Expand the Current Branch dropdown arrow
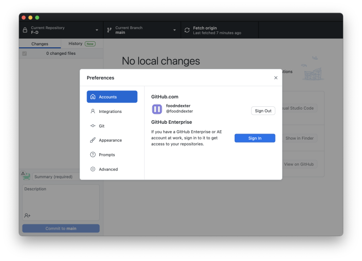This screenshot has height=261, width=362. [x=175, y=30]
